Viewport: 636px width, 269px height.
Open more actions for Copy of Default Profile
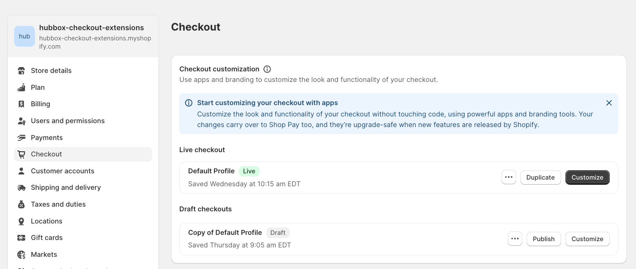click(x=515, y=239)
